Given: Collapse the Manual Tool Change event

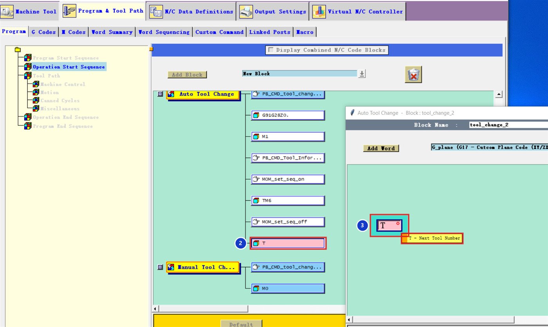Looking at the screenshot, I should [160, 267].
